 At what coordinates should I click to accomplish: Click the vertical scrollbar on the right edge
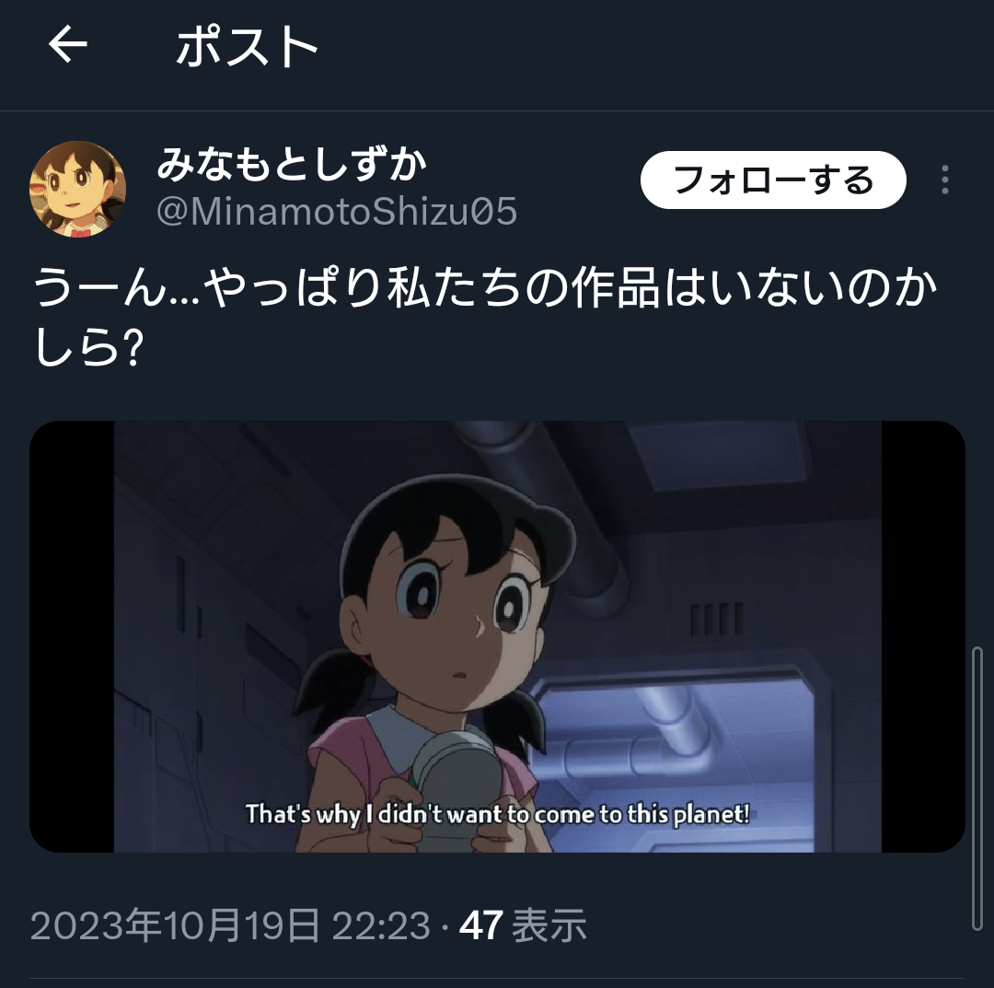pyautogui.click(x=977, y=788)
